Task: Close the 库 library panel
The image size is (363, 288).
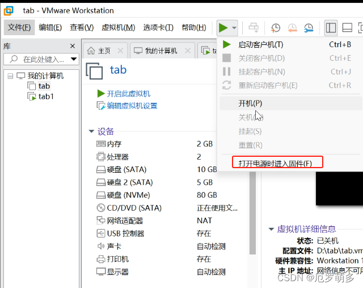Action: pyautogui.click(x=73, y=46)
